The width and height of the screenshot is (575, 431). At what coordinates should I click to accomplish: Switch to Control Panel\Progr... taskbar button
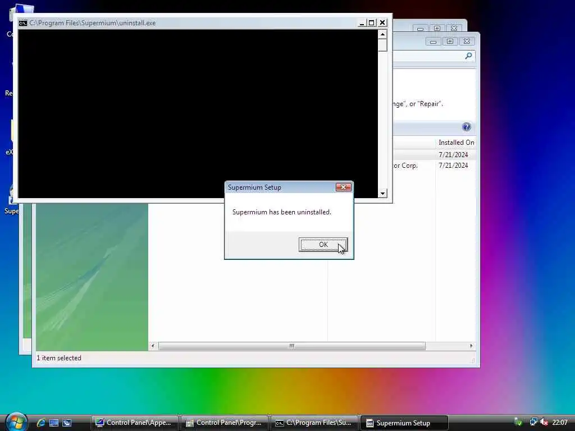[x=224, y=423]
